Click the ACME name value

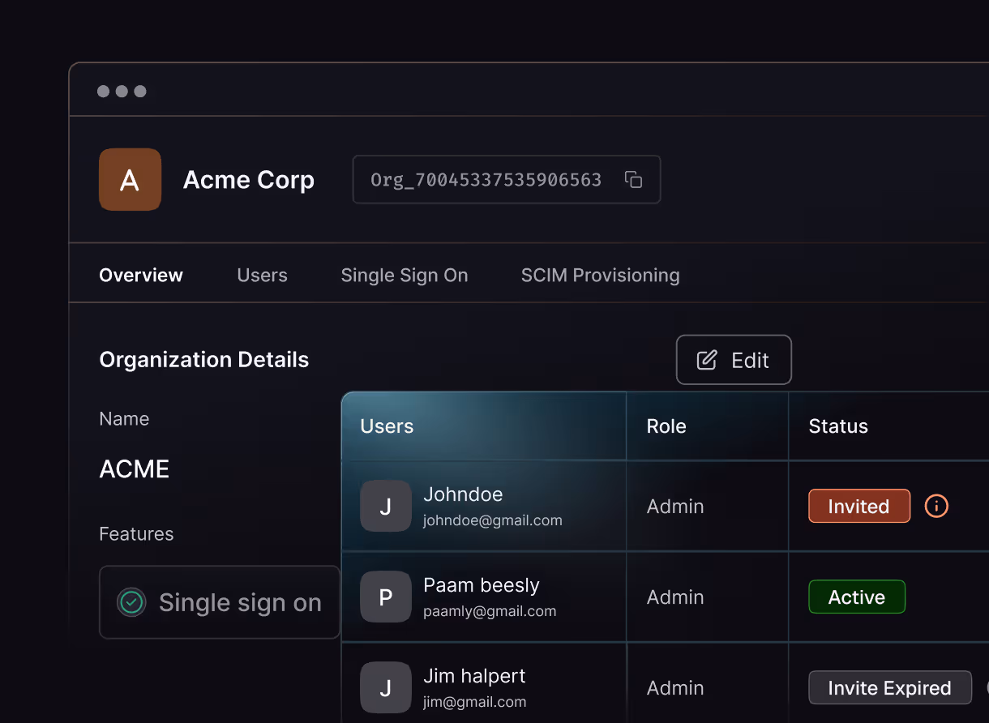coord(135,469)
